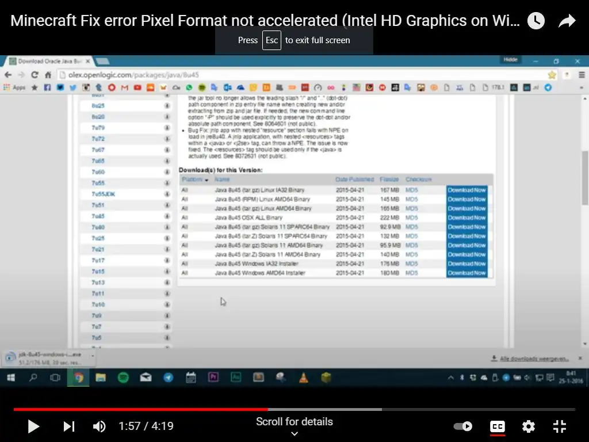The height and width of the screenshot is (442, 589).
Task: Open the Apps bookmarks shortcut
Action: (14, 87)
